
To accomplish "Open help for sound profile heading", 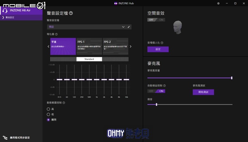I will click(x=71, y=13).
